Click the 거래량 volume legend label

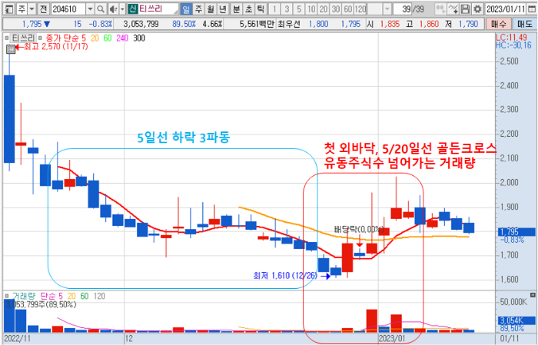pos(24,296)
